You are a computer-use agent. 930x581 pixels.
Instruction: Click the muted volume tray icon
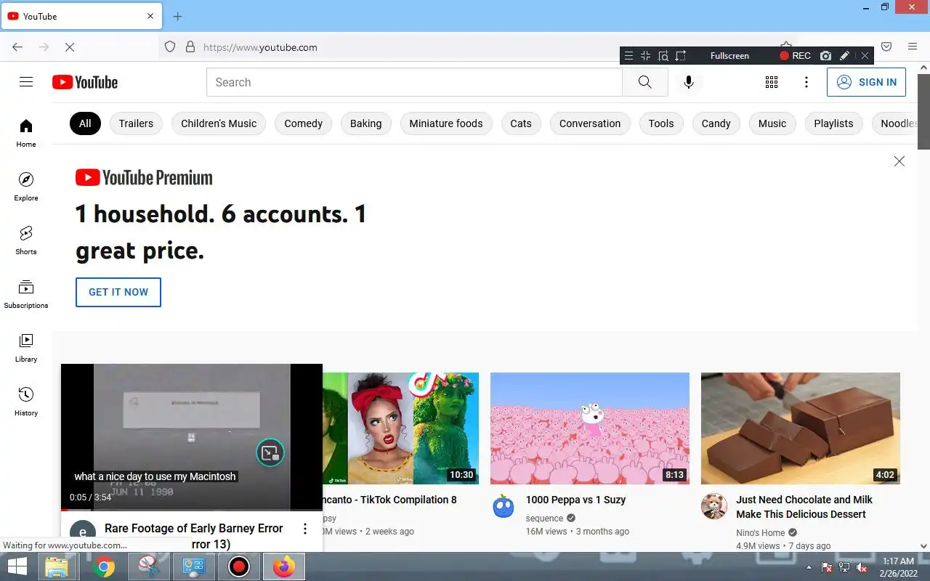862,567
